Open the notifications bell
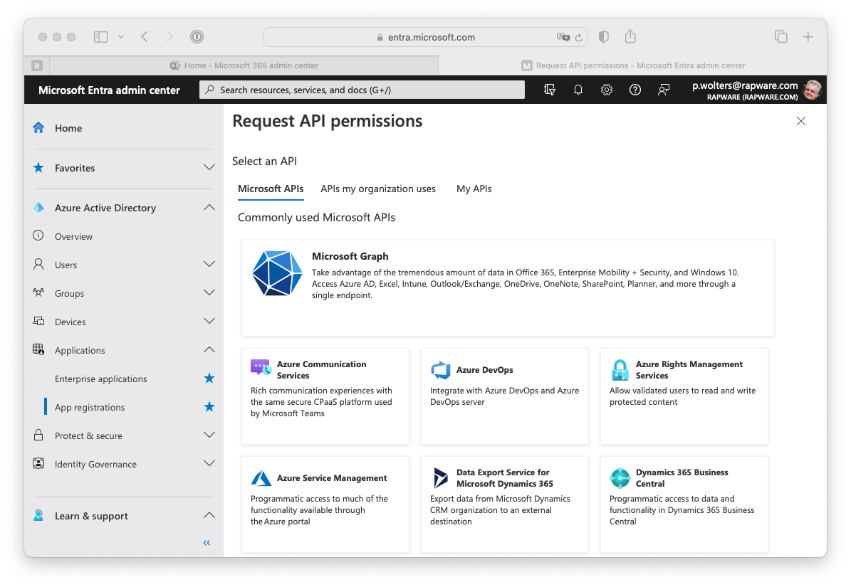 pos(578,90)
